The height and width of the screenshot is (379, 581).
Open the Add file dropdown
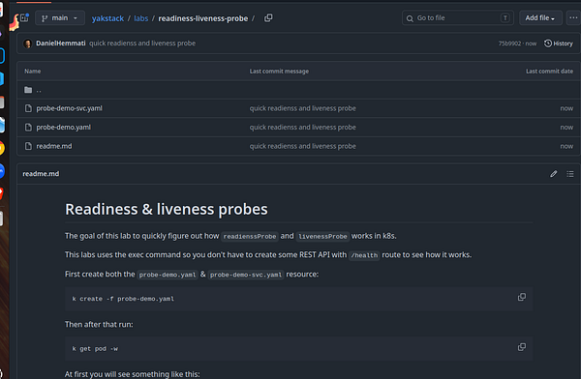(x=540, y=18)
